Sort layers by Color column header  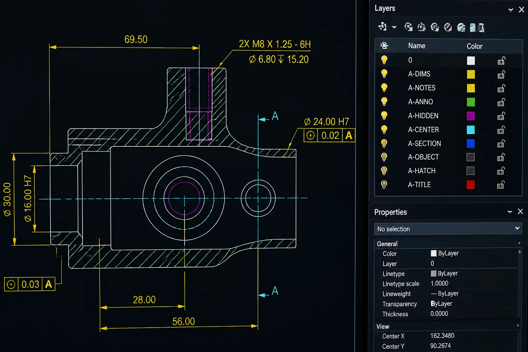pos(474,46)
